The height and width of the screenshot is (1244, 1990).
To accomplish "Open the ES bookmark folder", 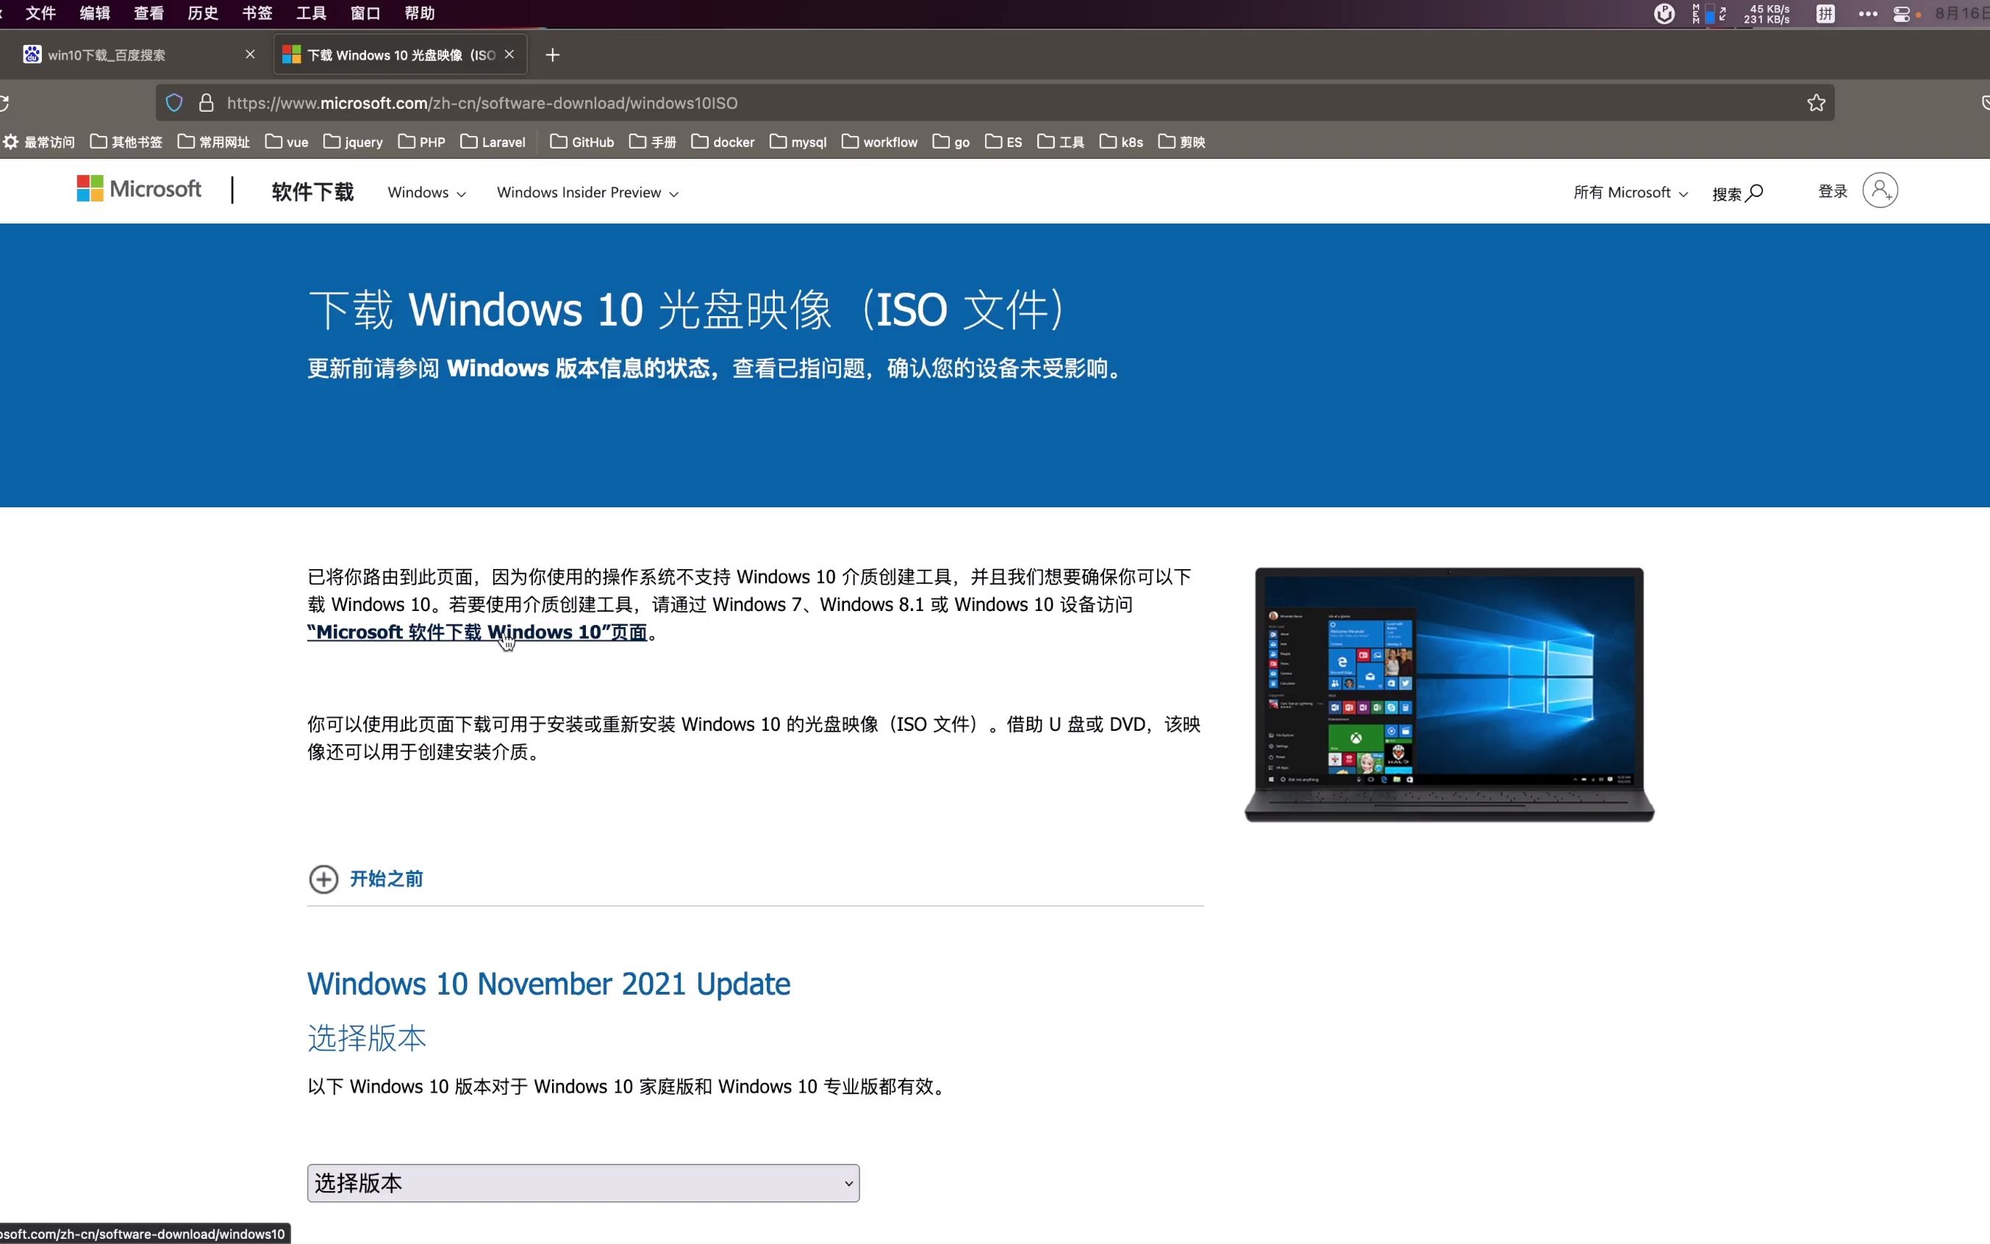I will [1003, 143].
